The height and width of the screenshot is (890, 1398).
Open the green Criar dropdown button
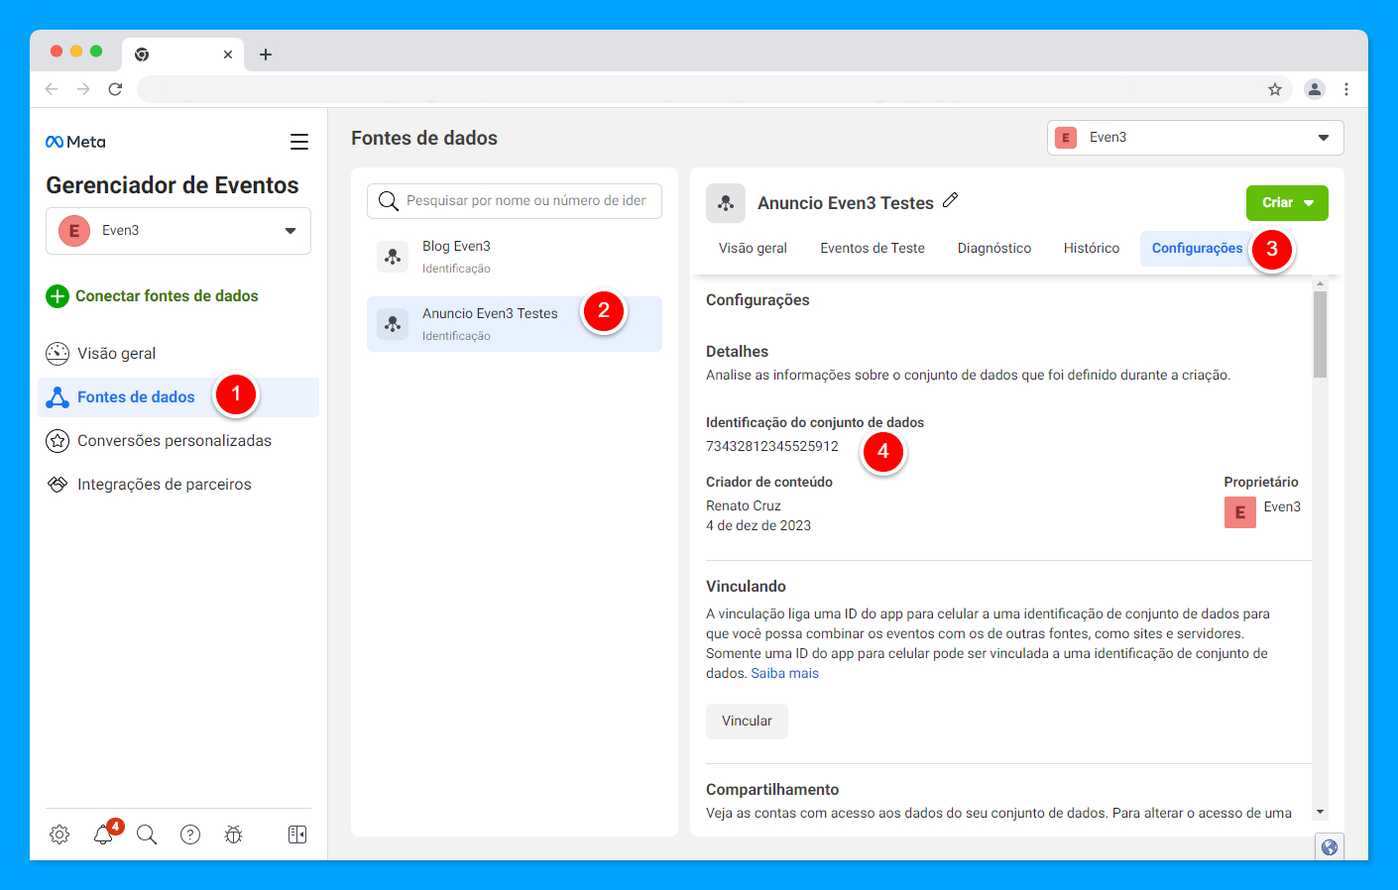coord(1287,203)
